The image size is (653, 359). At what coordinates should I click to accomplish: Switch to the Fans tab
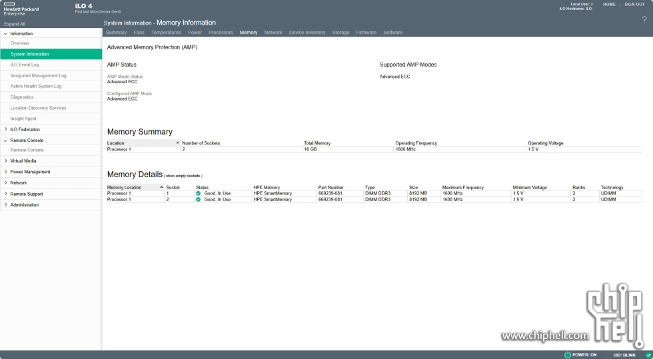139,33
